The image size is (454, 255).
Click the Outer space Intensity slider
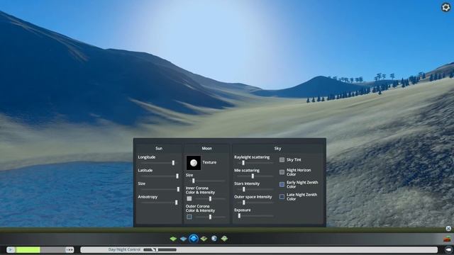click(255, 203)
